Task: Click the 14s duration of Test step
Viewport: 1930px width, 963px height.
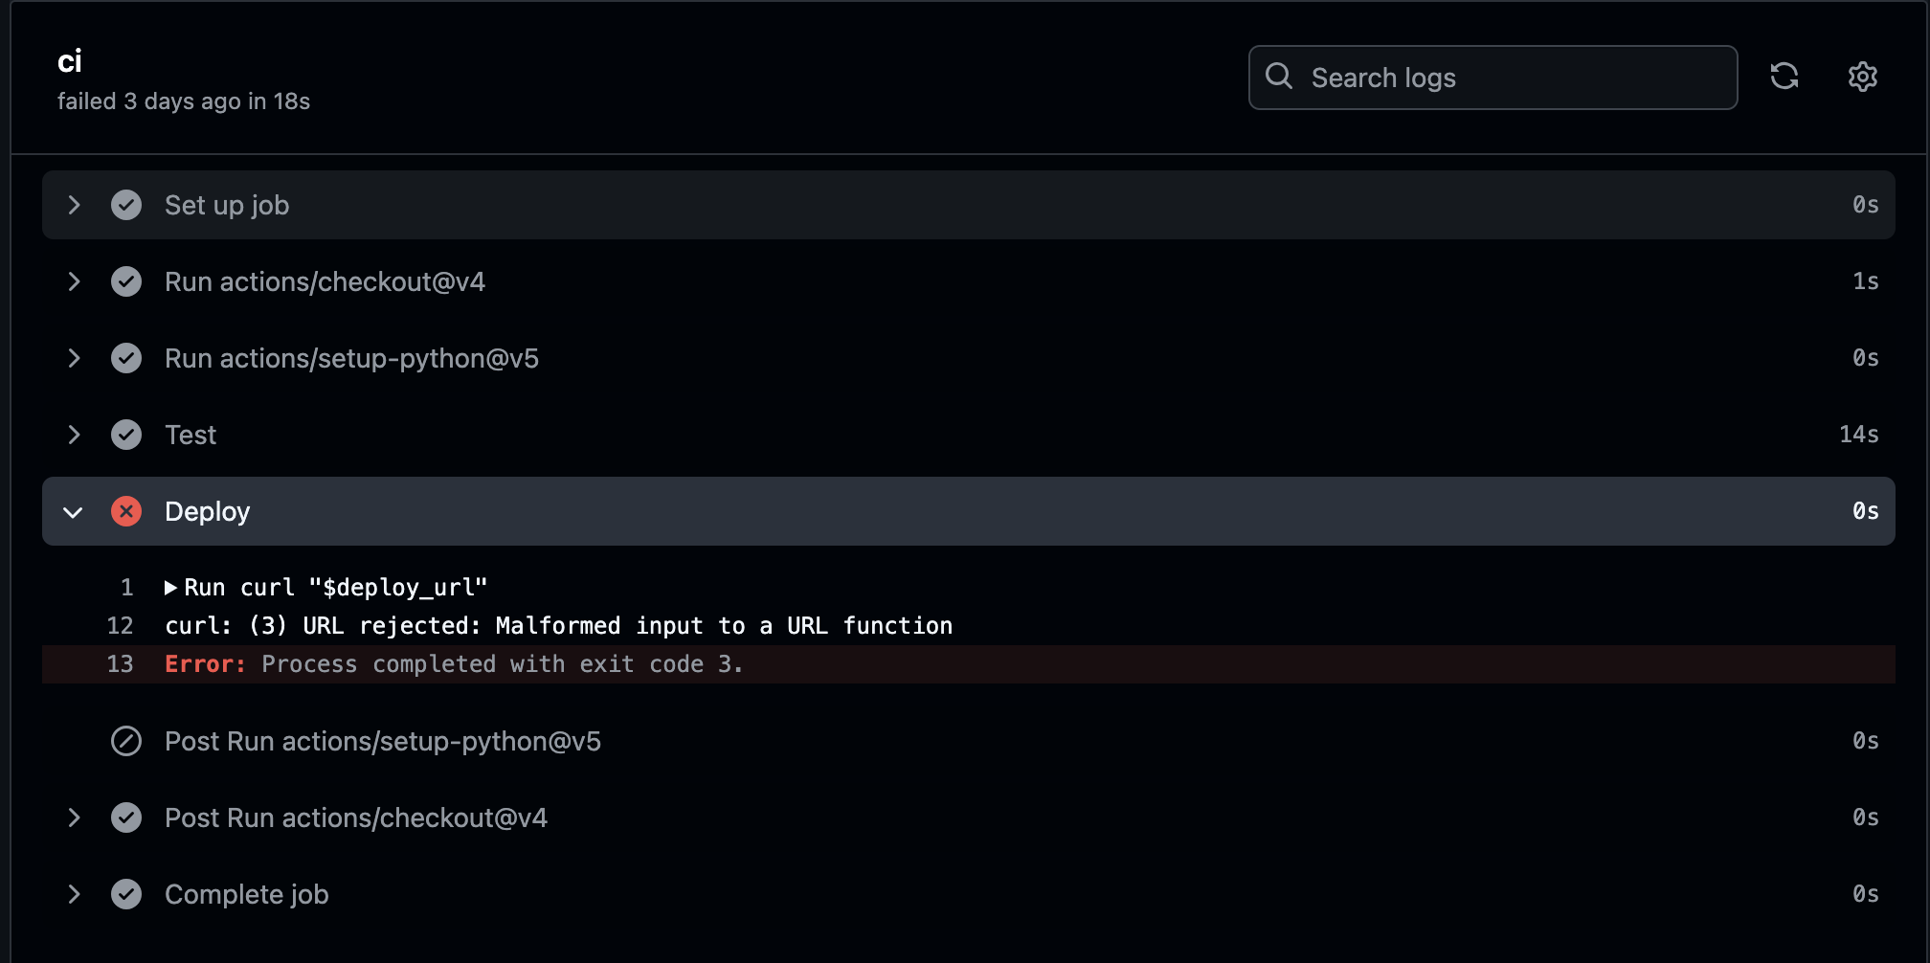Action: [1859, 435]
